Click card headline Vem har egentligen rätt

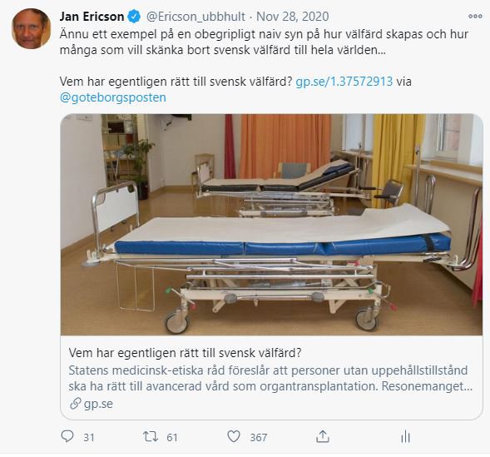tap(185, 353)
